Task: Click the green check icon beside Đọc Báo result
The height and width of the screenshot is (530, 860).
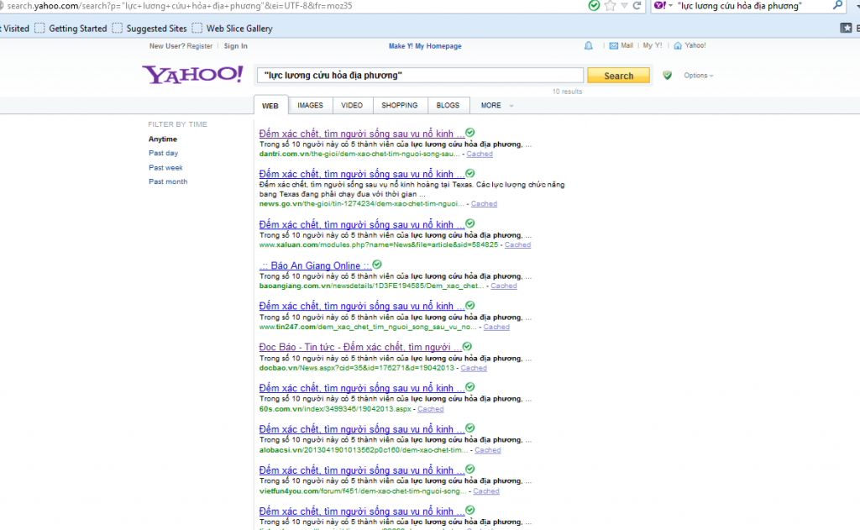Action: [467, 347]
